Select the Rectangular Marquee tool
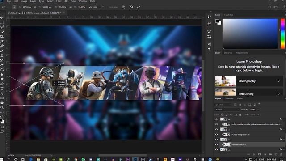286x161 pixels. 2,22
